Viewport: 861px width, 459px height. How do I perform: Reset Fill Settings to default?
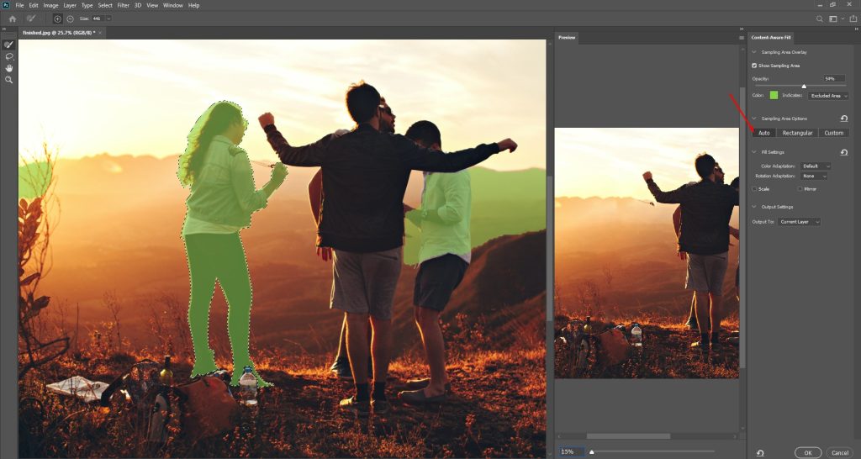pos(844,152)
